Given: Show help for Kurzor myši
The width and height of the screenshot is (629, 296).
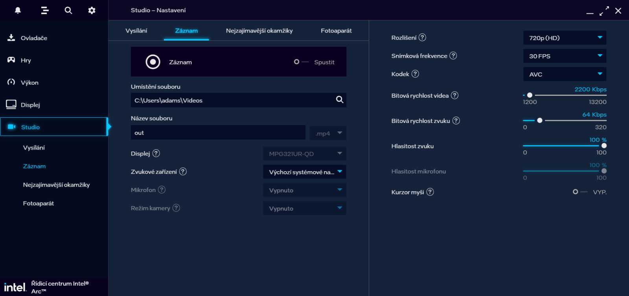Looking at the screenshot, I should point(430,192).
